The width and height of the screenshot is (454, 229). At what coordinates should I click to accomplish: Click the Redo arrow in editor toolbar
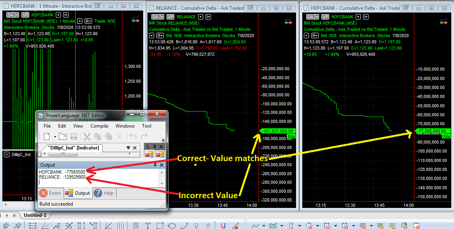tap(144, 136)
